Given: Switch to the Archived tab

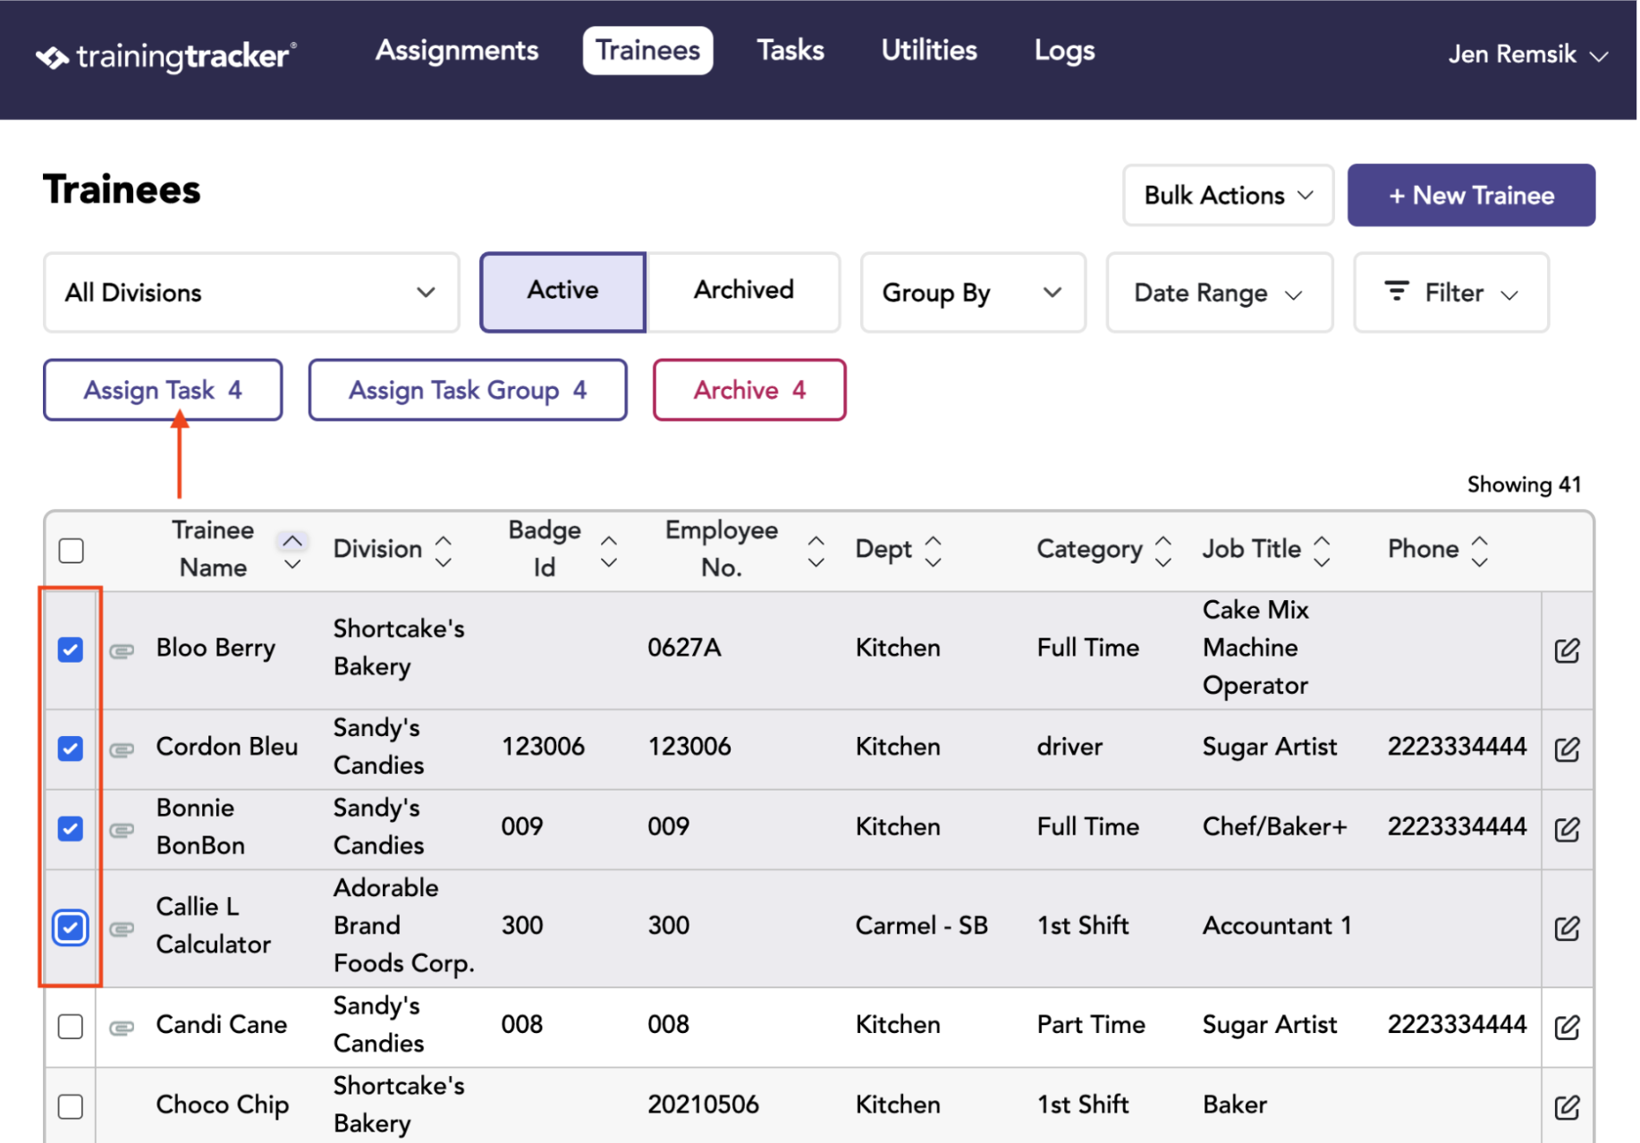Looking at the screenshot, I should (743, 291).
